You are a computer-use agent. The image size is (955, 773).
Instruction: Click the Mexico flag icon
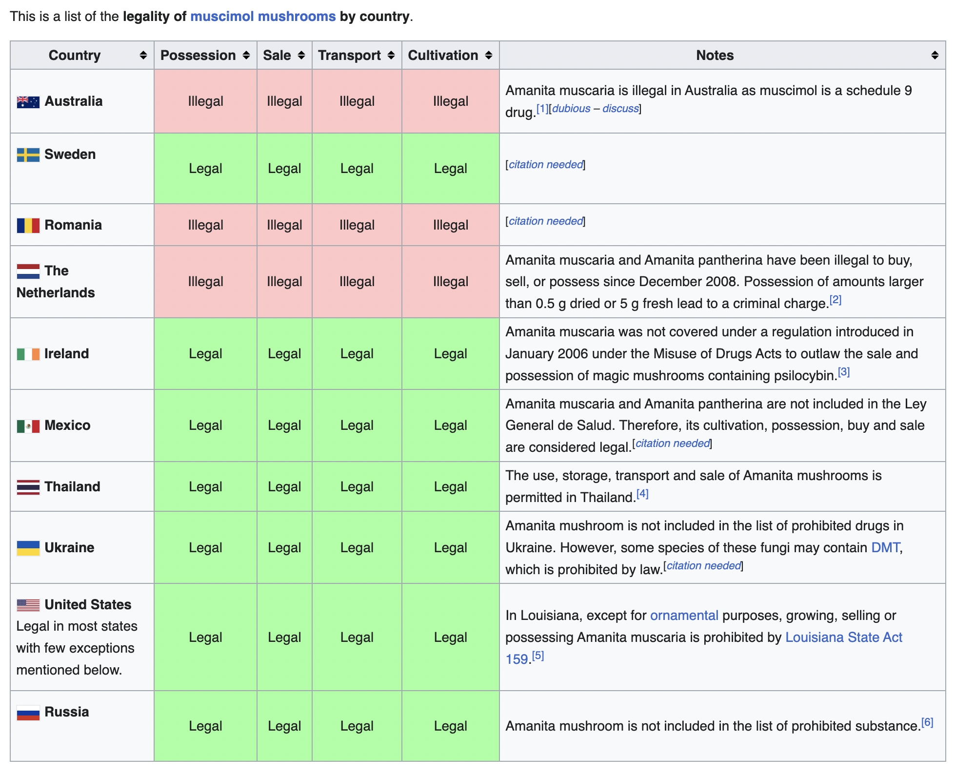coord(28,426)
